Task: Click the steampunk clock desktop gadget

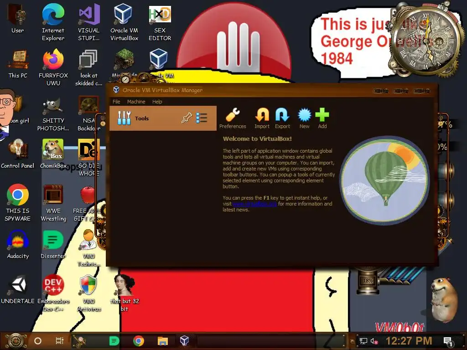Action: coord(426,40)
